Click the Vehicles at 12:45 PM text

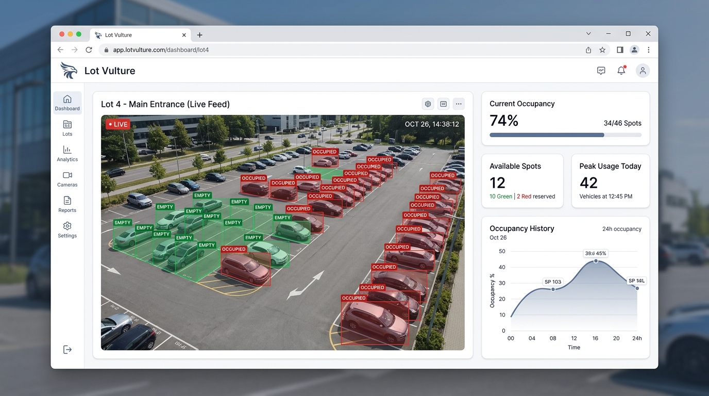606,196
